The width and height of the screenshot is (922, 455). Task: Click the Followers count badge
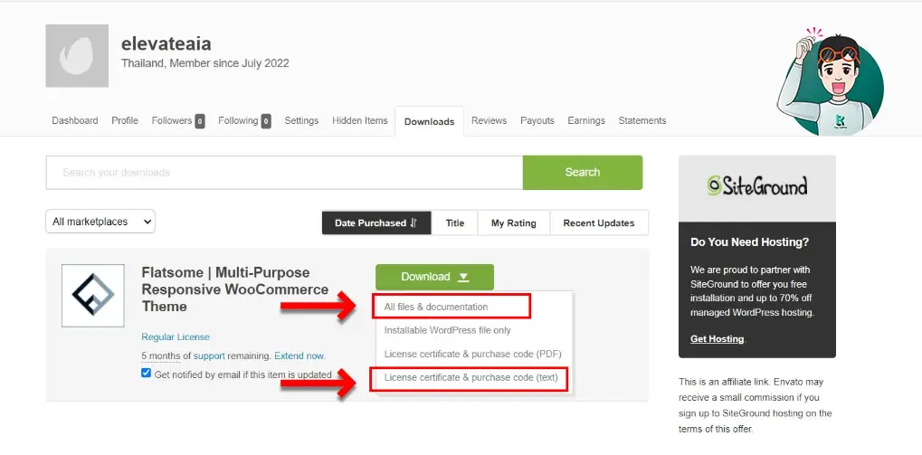pyautogui.click(x=200, y=121)
